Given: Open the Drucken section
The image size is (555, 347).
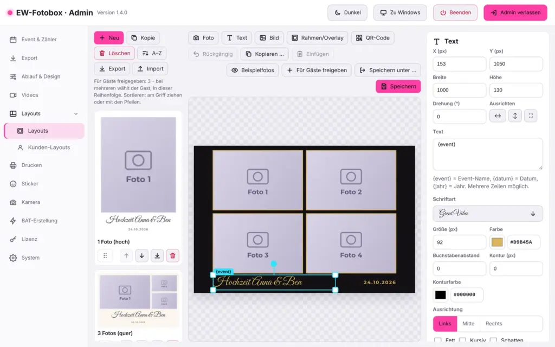Looking at the screenshot, I should [x=44, y=165].
